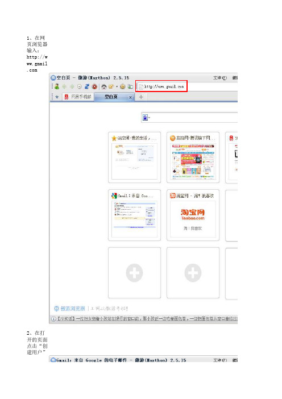Screen dimensions: 282x399
Task: Click the info icon in the status bar
Action: coord(53,319)
